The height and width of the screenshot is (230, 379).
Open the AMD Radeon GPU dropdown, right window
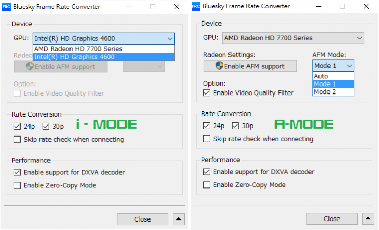coord(293,38)
